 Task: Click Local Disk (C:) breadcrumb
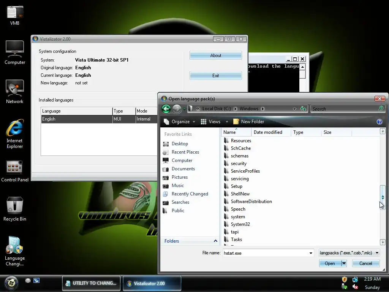[216, 109]
